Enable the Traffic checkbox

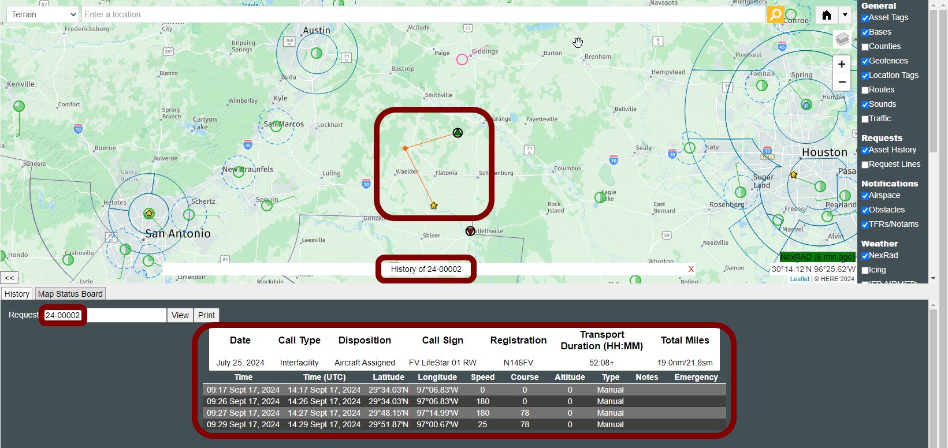click(865, 119)
